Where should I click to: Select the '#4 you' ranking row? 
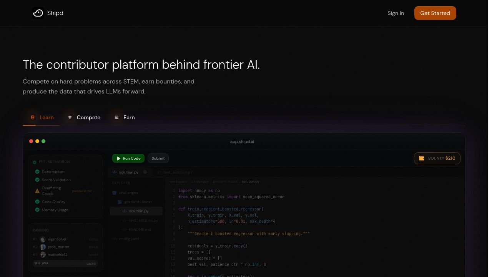[x=65, y=264]
